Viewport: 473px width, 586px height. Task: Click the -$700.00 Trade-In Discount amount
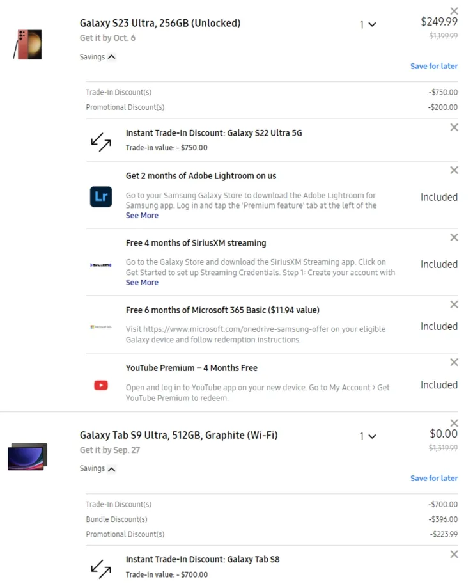click(x=443, y=505)
